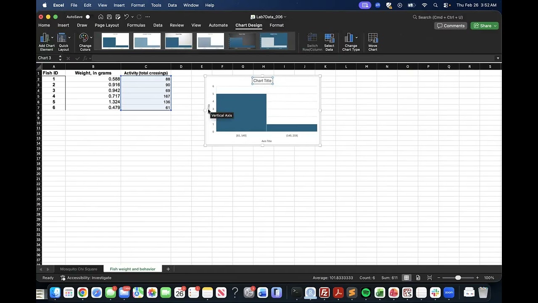Add a new sheet with the plus button
Viewport: 538px width, 303px height.
point(168,269)
